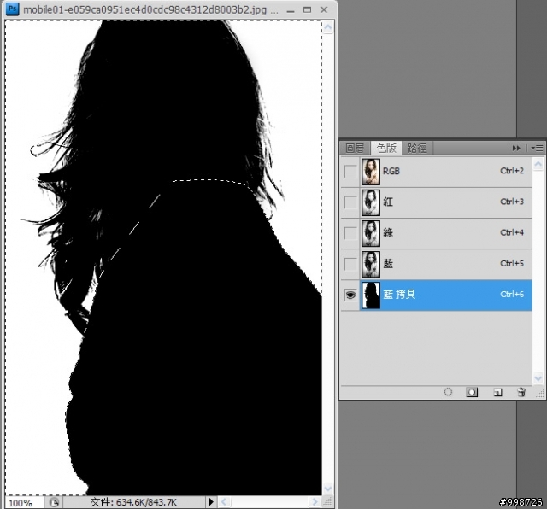Toggle visibility of 藍 (Blue) channel

coord(350,264)
